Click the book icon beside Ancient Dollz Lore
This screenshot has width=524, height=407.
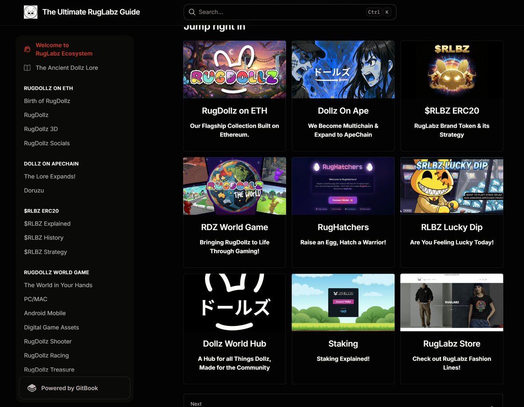click(x=27, y=68)
